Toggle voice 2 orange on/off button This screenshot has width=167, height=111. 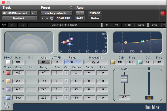(x=8, y=81)
